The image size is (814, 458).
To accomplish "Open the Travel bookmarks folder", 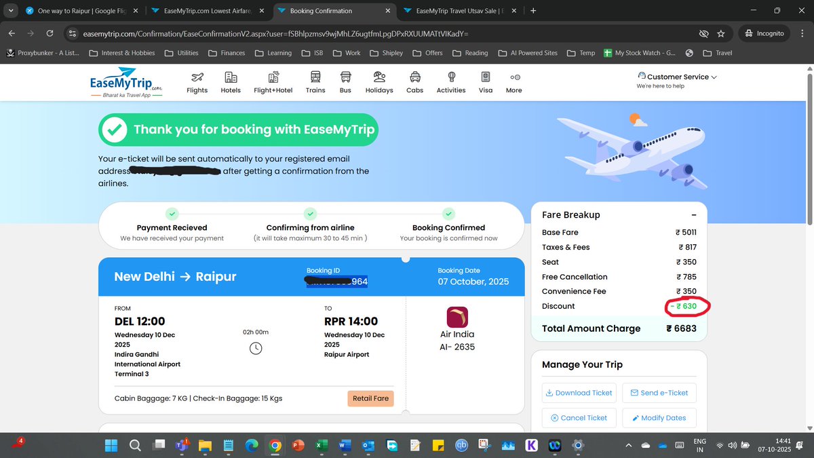I will [x=718, y=53].
